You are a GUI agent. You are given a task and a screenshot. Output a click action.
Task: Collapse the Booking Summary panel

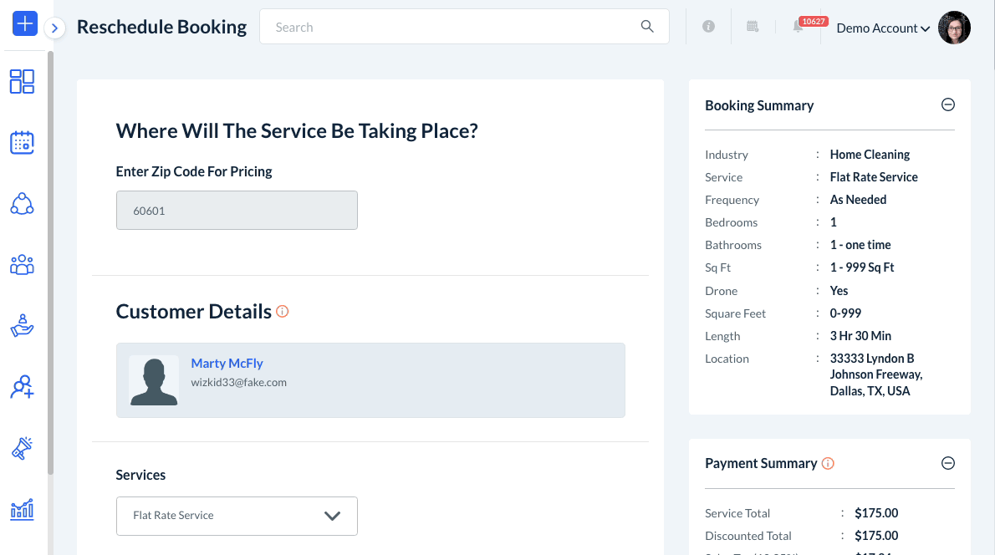tap(947, 105)
